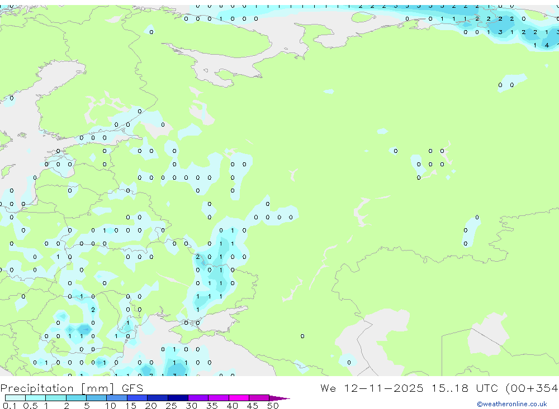Viewport: 559px width, 409px height.
Task: Click the 30–35 mm purple legend swatch
Action: click(198, 398)
